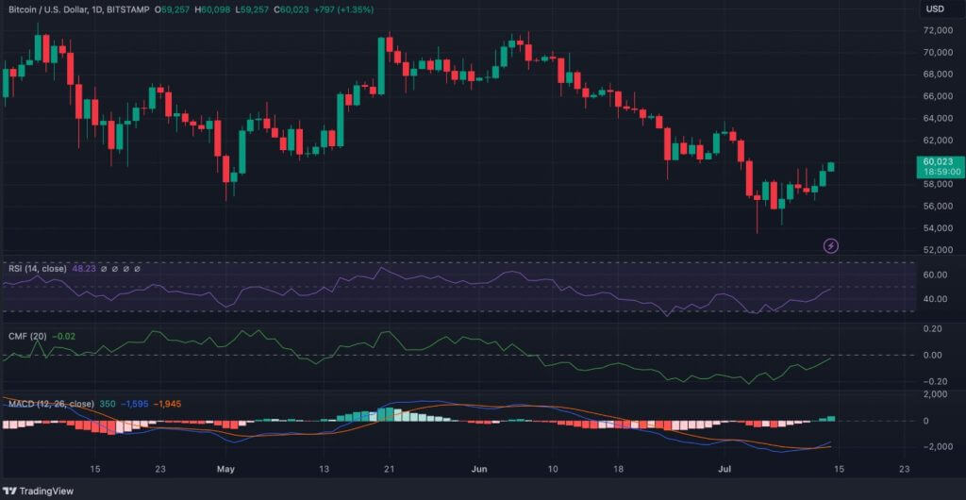This screenshot has height=500, width=966.
Task: Open the TradingView logo link
Action: click(x=38, y=491)
